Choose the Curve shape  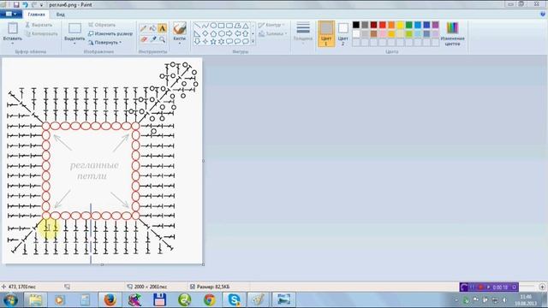tap(205, 26)
